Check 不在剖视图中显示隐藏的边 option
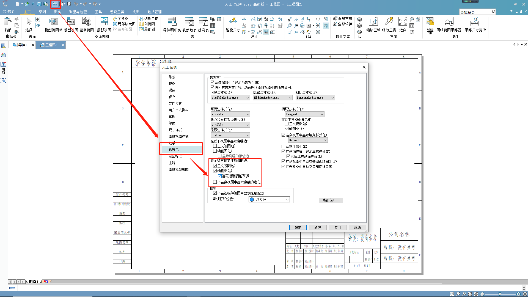 point(215,182)
